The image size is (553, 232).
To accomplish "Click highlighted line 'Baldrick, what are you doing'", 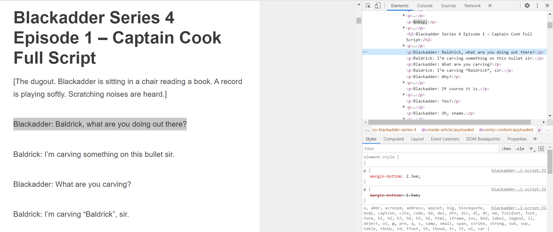I will 100,124.
